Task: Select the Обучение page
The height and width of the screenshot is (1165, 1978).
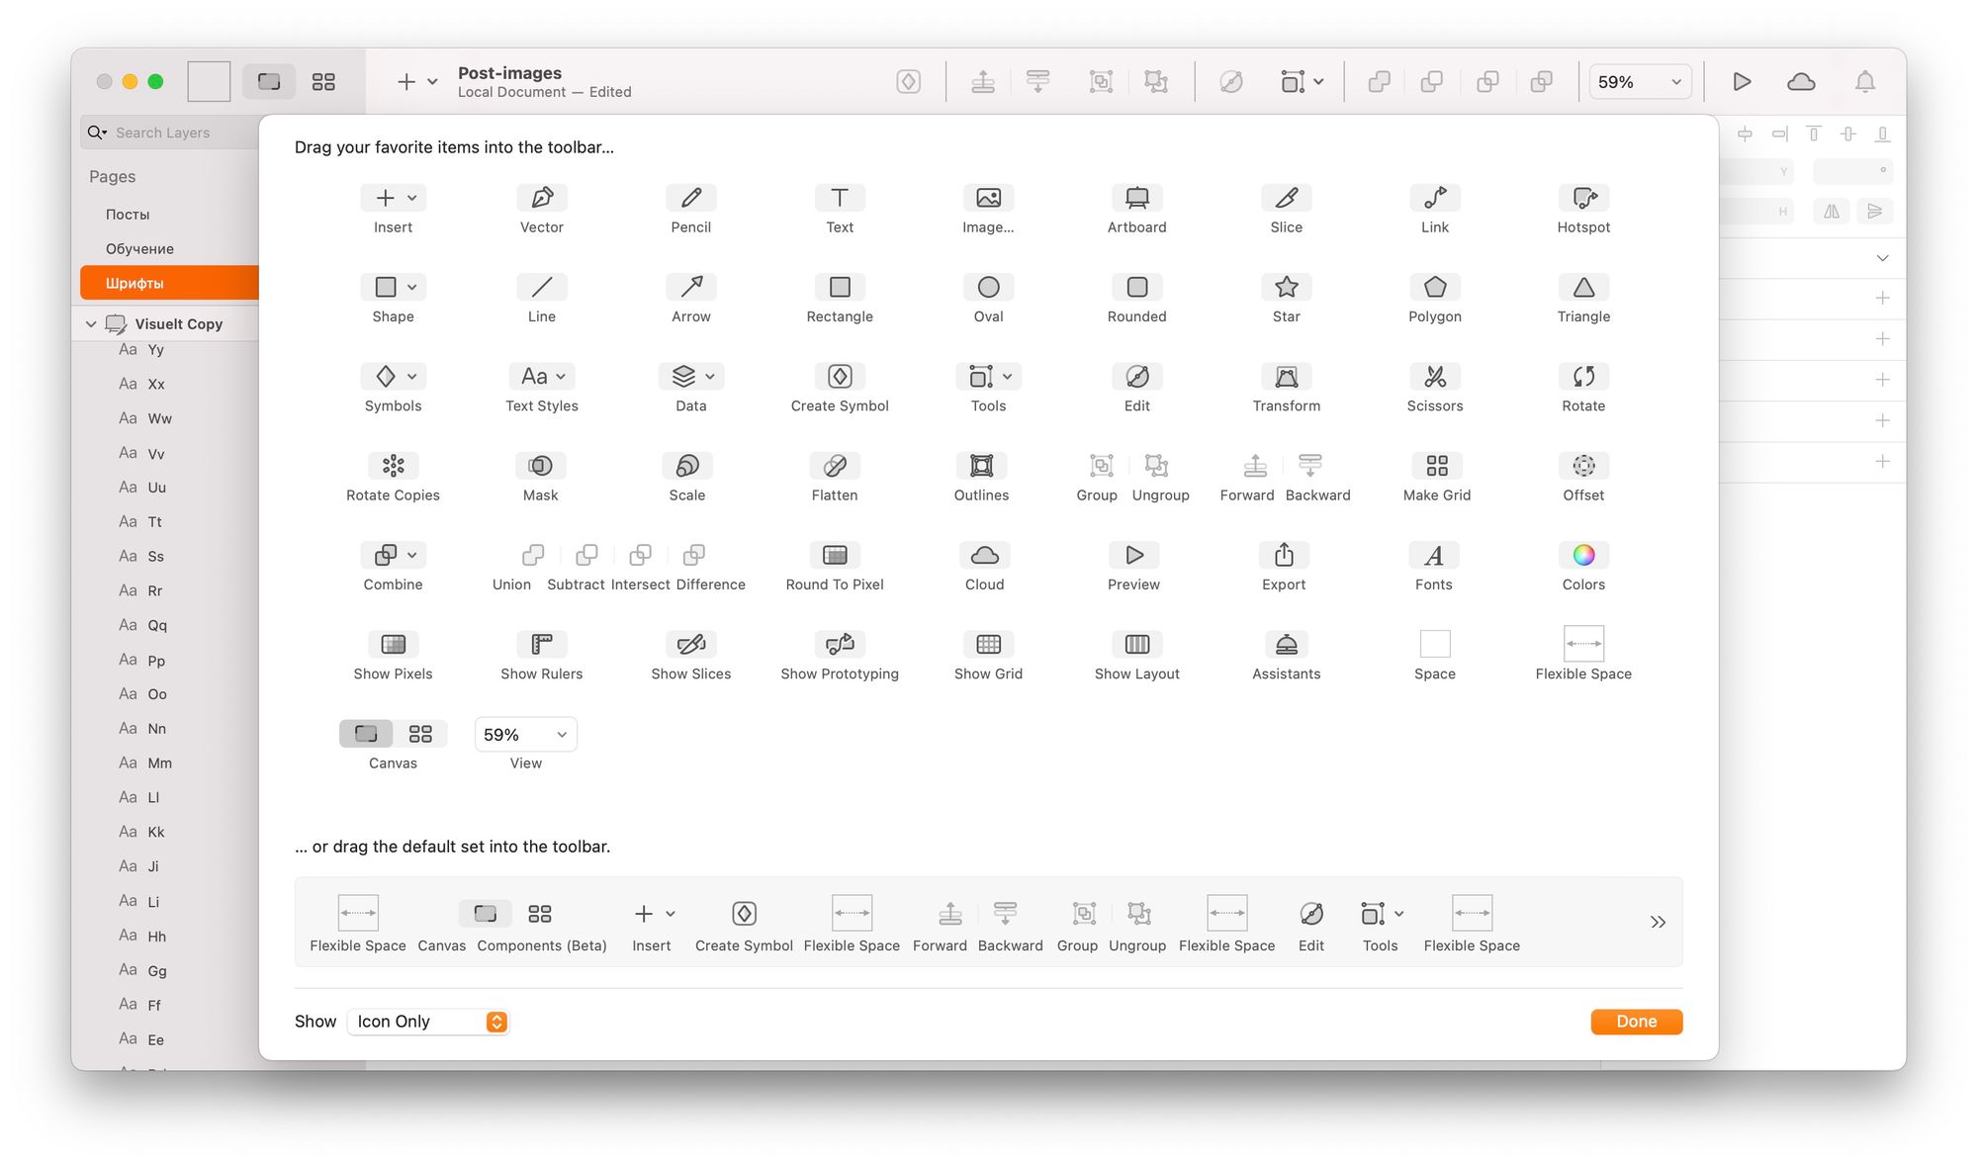Action: [139, 248]
